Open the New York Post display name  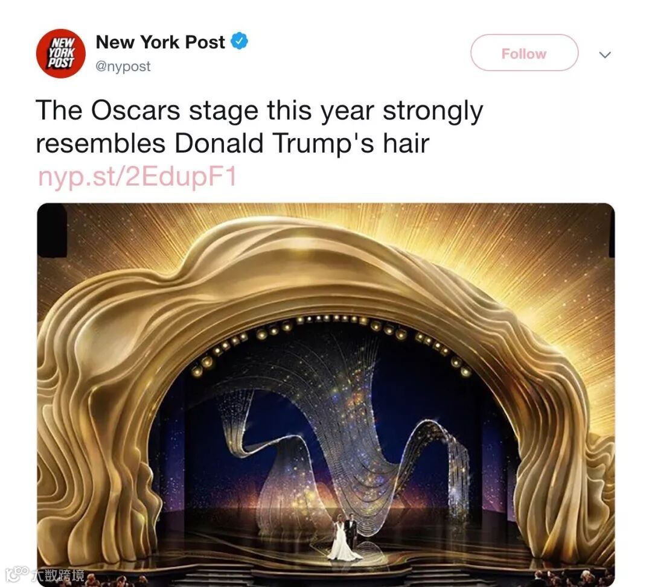coord(160,42)
